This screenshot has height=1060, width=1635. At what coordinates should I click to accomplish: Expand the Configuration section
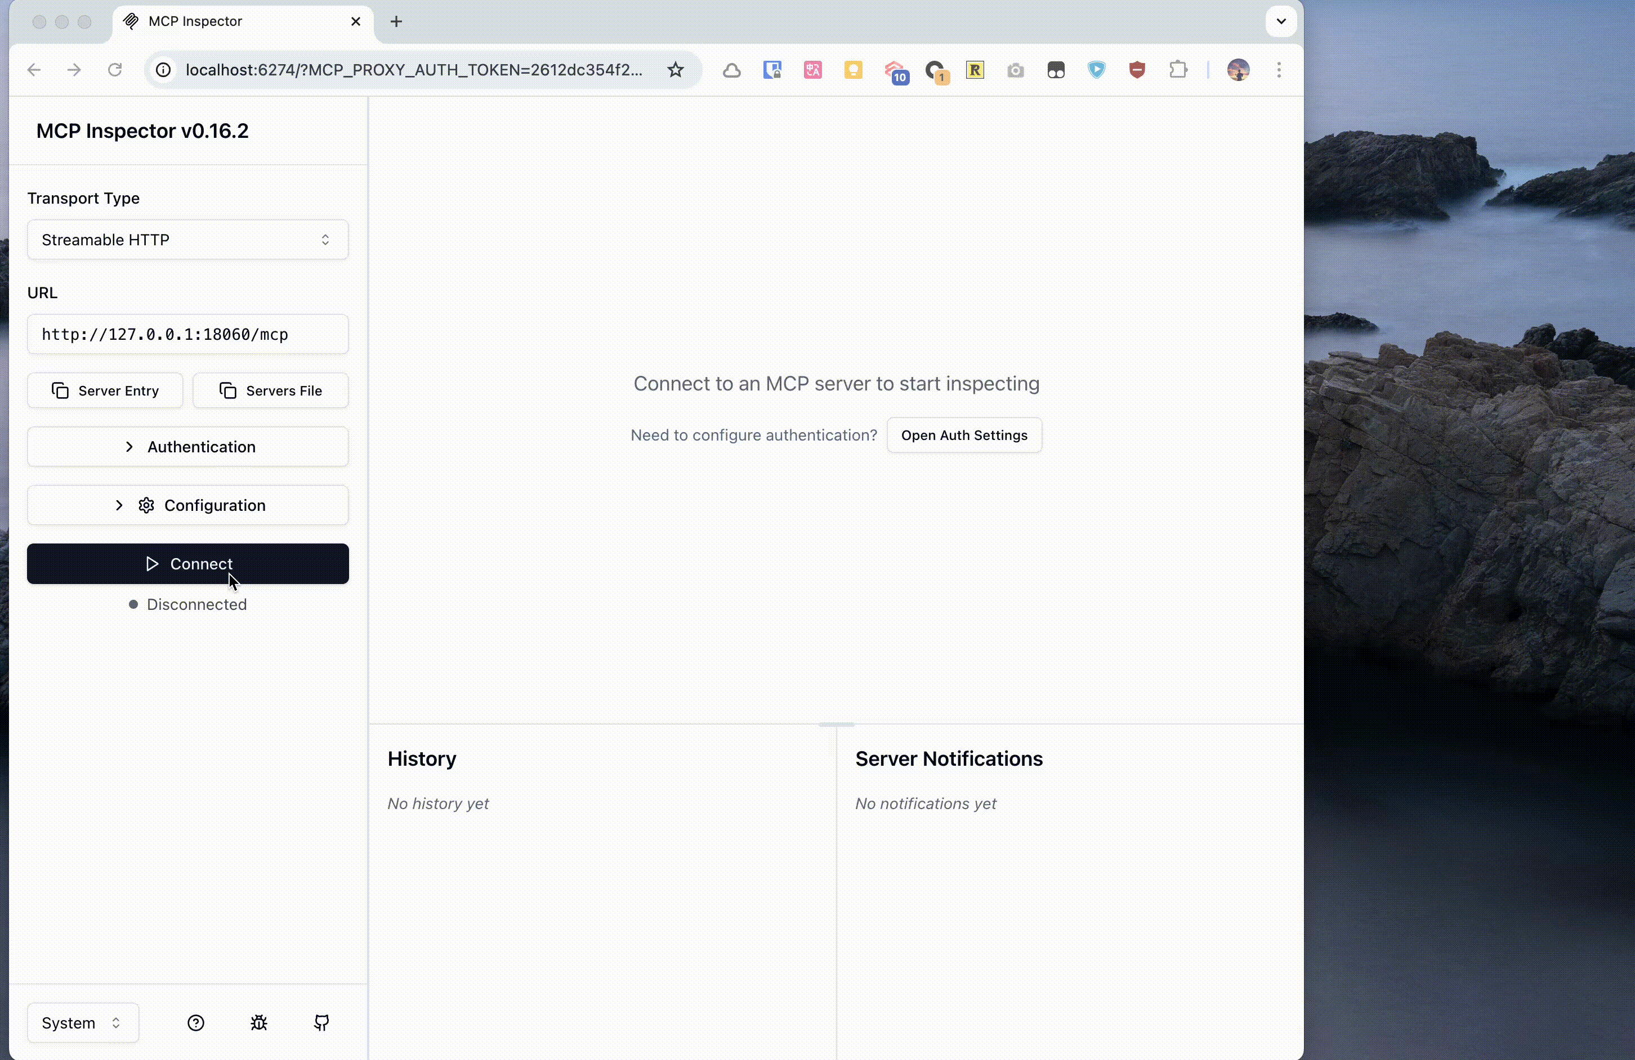[x=187, y=505]
